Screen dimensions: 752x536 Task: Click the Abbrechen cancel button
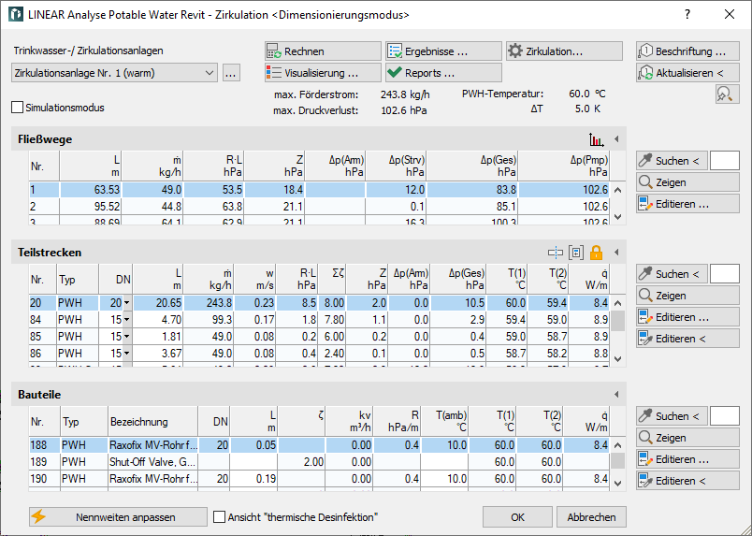pos(591,516)
